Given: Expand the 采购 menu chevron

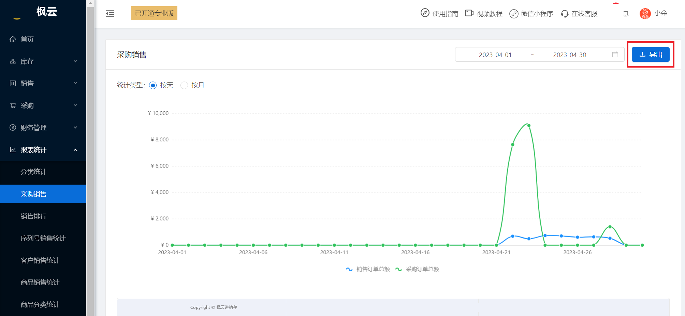Looking at the screenshot, I should click(75, 105).
